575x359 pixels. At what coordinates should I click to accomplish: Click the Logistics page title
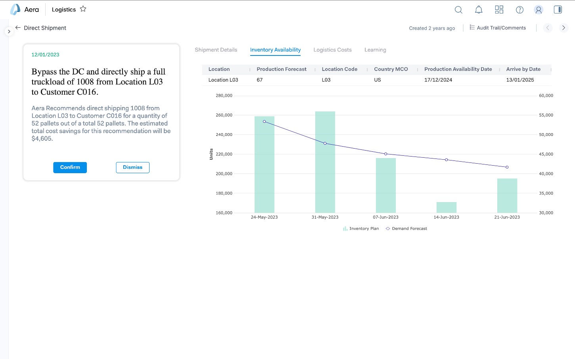pos(64,10)
